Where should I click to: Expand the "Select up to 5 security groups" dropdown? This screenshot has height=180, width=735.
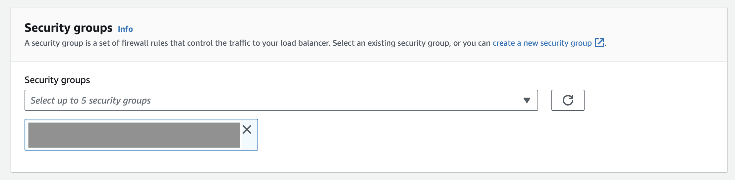pyautogui.click(x=281, y=100)
